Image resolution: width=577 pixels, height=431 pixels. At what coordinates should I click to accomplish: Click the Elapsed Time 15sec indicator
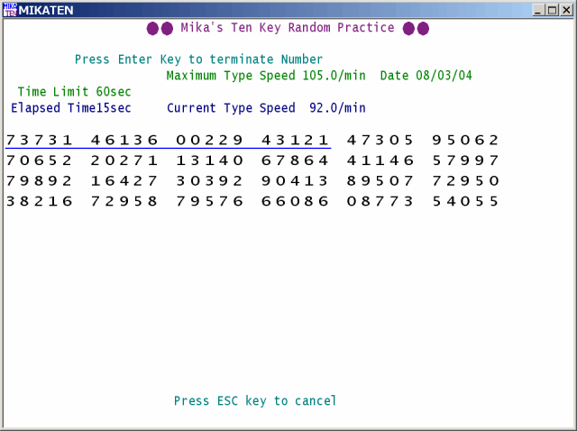click(x=71, y=108)
